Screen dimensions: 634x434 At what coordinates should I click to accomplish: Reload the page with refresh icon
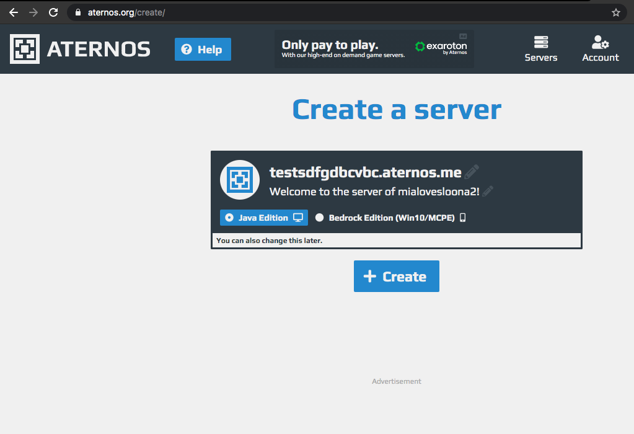53,12
